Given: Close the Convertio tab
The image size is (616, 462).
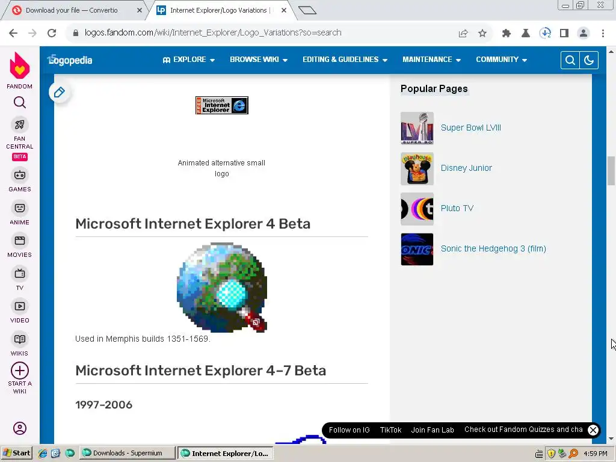Looking at the screenshot, I should point(140,11).
